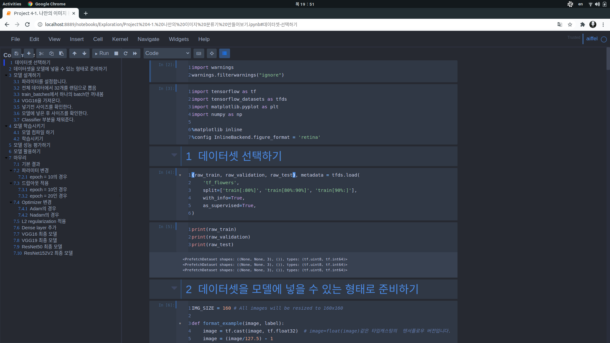Collapse '7.4 Optimizer 변경' tree node
The width and height of the screenshot is (610, 343).
coord(11,203)
